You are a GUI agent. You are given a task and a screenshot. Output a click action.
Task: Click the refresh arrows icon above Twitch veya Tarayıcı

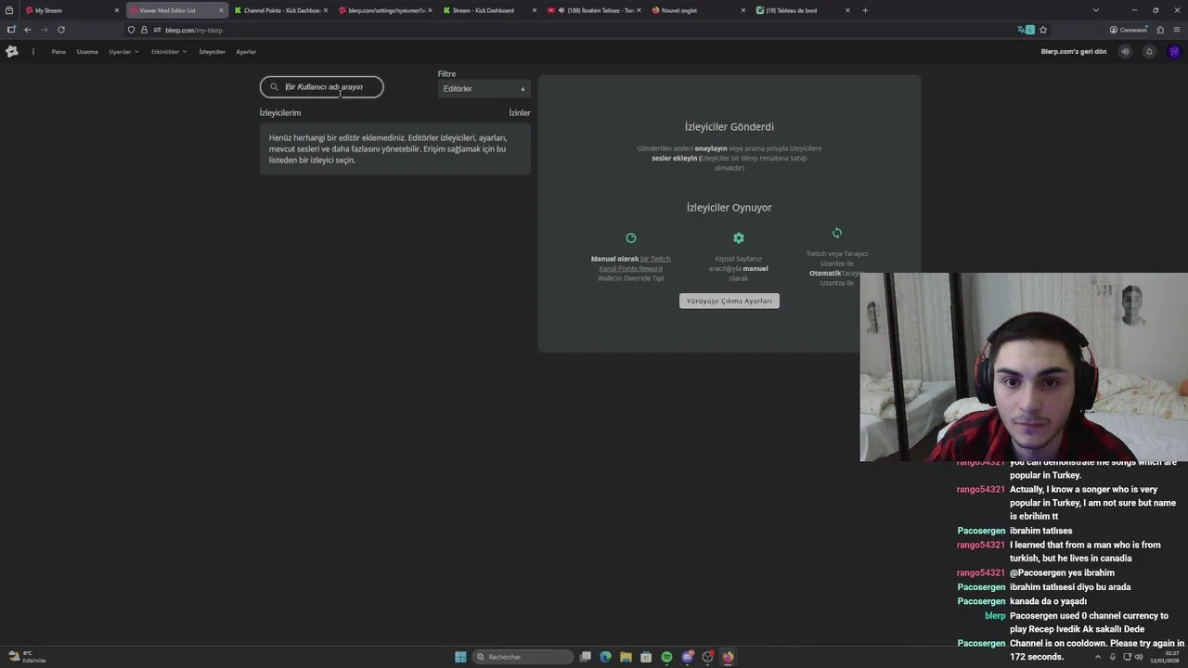837,233
